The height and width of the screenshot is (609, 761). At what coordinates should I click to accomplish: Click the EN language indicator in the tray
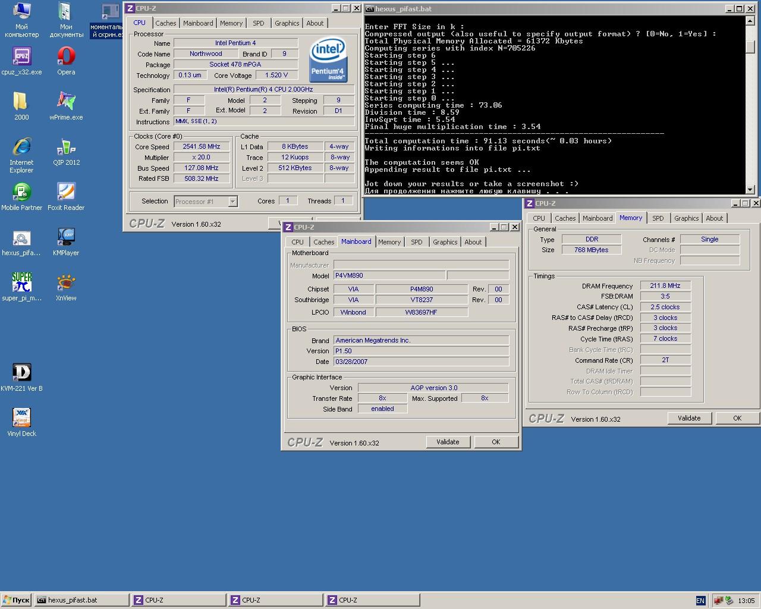[700, 601]
